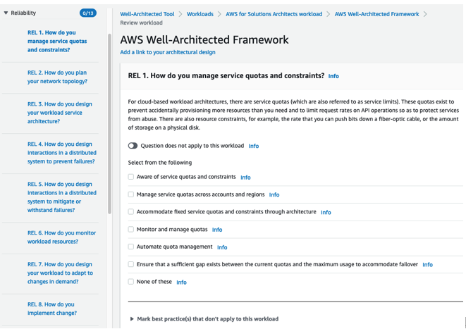The width and height of the screenshot is (466, 329).
Task: Open Info beside Accommodate fixed service quotas
Action: [x=326, y=212]
